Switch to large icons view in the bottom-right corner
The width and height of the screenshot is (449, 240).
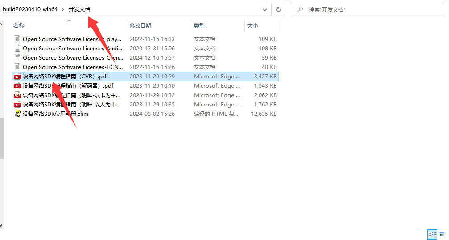pos(442,234)
